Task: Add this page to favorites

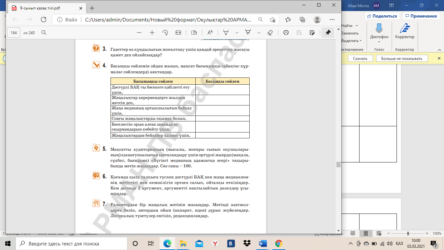Action: (x=272, y=20)
